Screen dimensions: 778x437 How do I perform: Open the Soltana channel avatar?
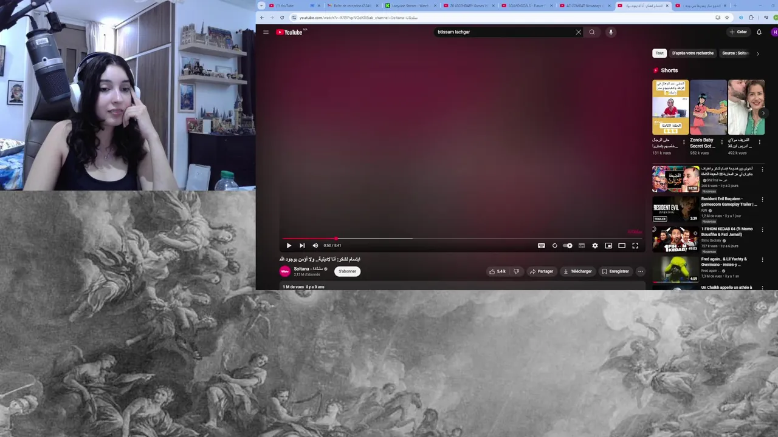click(x=284, y=271)
